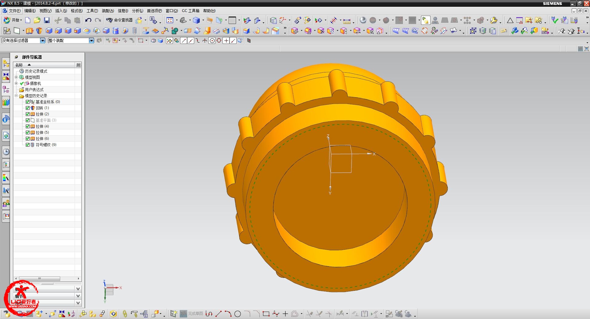Viewport: 590px width, 319px height.
Task: Open the selection filter dropdown (没有选择过滤器)
Action: (x=43, y=40)
